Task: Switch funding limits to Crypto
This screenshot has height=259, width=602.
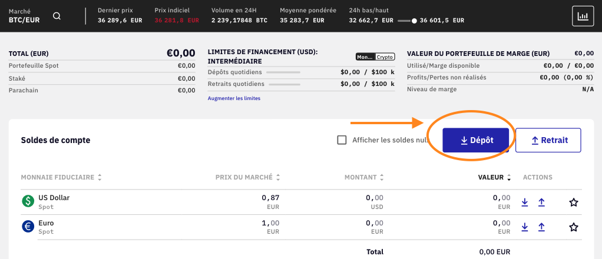Action: pos(385,57)
